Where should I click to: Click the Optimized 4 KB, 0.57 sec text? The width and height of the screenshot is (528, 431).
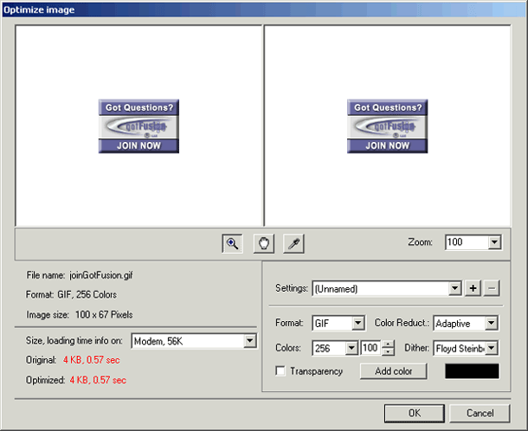pyautogui.click(x=76, y=380)
